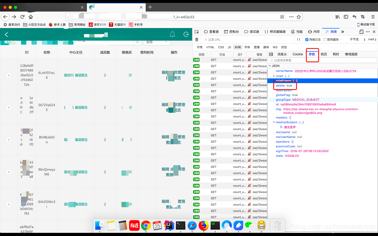378x236 pixels.
Task: Activate the element picker in devtools
Action: tap(197, 32)
